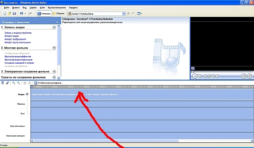Toggle the Операции (Tasks) pane button
This screenshot has width=254, height=148.
click(x=44, y=14)
